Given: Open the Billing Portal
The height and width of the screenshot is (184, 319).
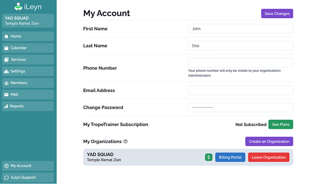Looking at the screenshot, I should coord(230,157).
